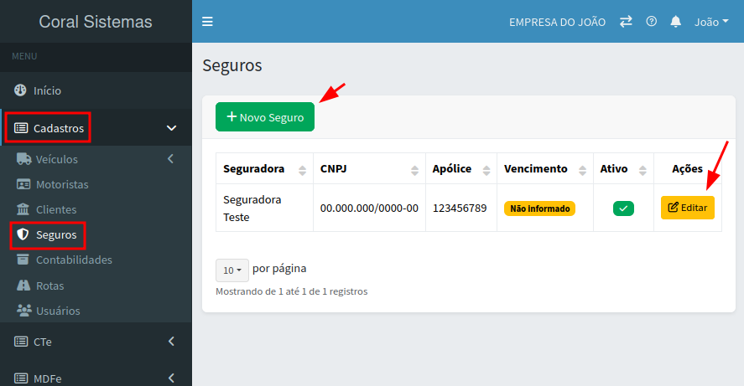Select the Seguros shield icon
Image resolution: width=744 pixels, height=386 pixels.
[x=23, y=235]
